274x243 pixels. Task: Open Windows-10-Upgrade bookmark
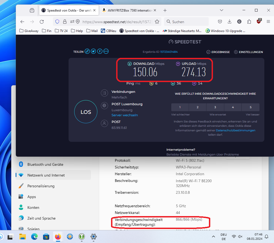[x=225, y=31]
